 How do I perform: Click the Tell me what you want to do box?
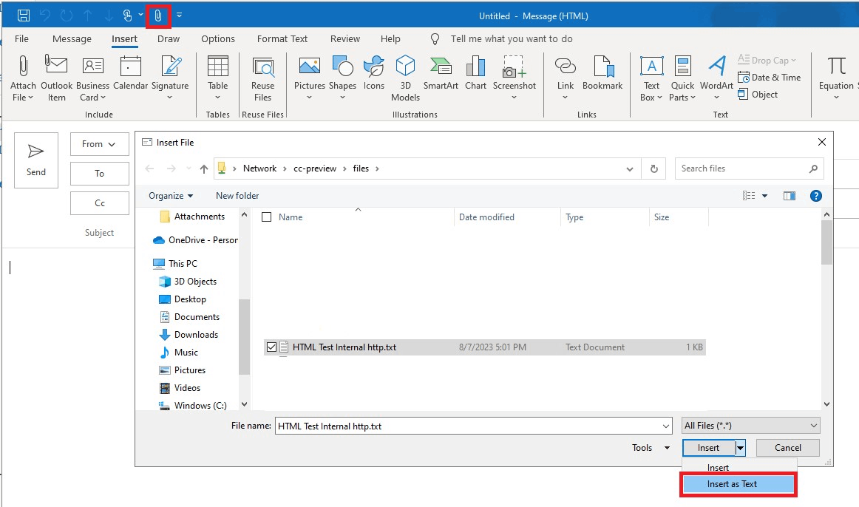[x=511, y=39]
